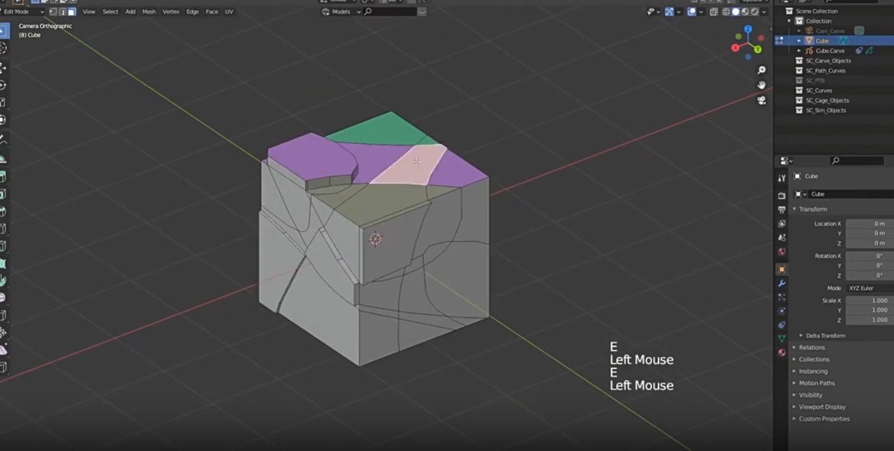This screenshot has height=451, width=894.
Task: Click the zoom magnifier icon in viewport
Action: click(x=761, y=70)
